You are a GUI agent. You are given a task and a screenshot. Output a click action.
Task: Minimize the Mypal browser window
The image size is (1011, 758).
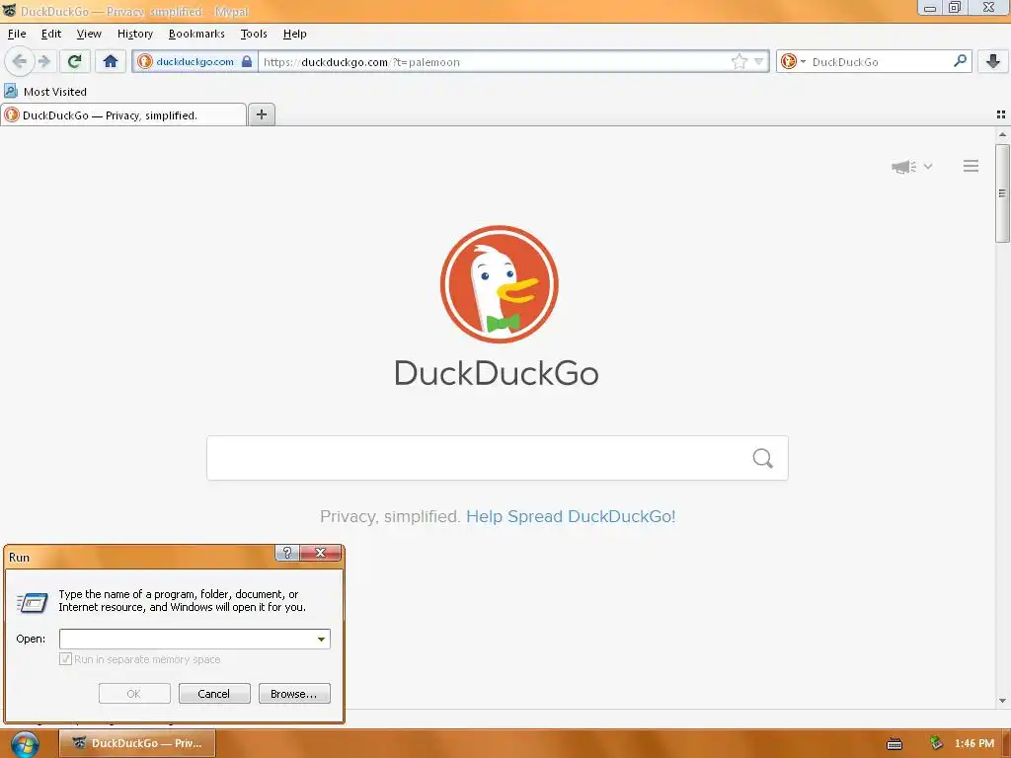point(930,8)
